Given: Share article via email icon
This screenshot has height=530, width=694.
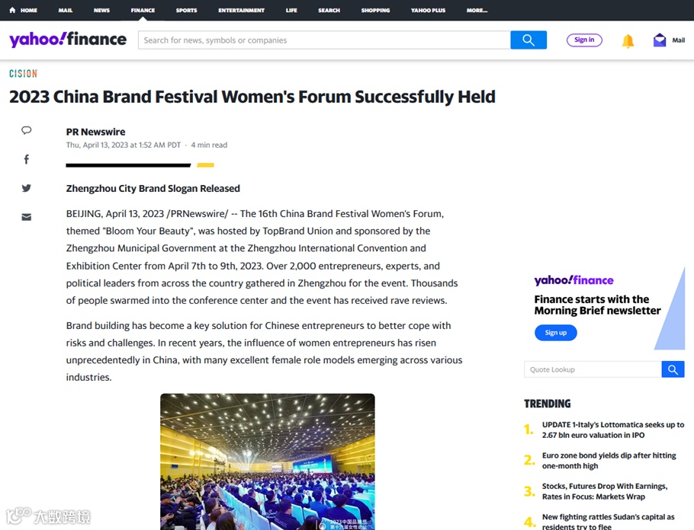Looking at the screenshot, I should (x=27, y=217).
